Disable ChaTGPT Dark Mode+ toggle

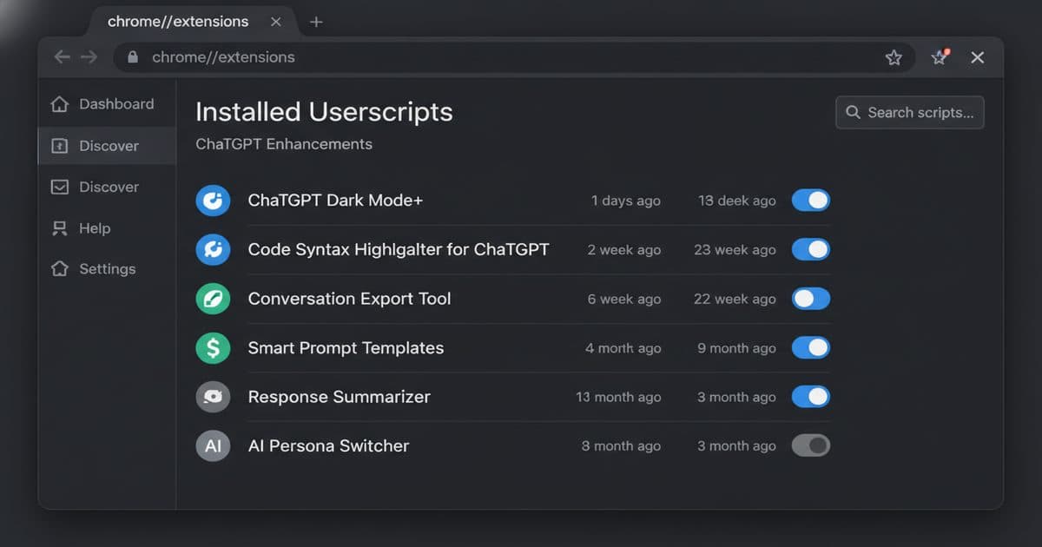pyautogui.click(x=811, y=201)
